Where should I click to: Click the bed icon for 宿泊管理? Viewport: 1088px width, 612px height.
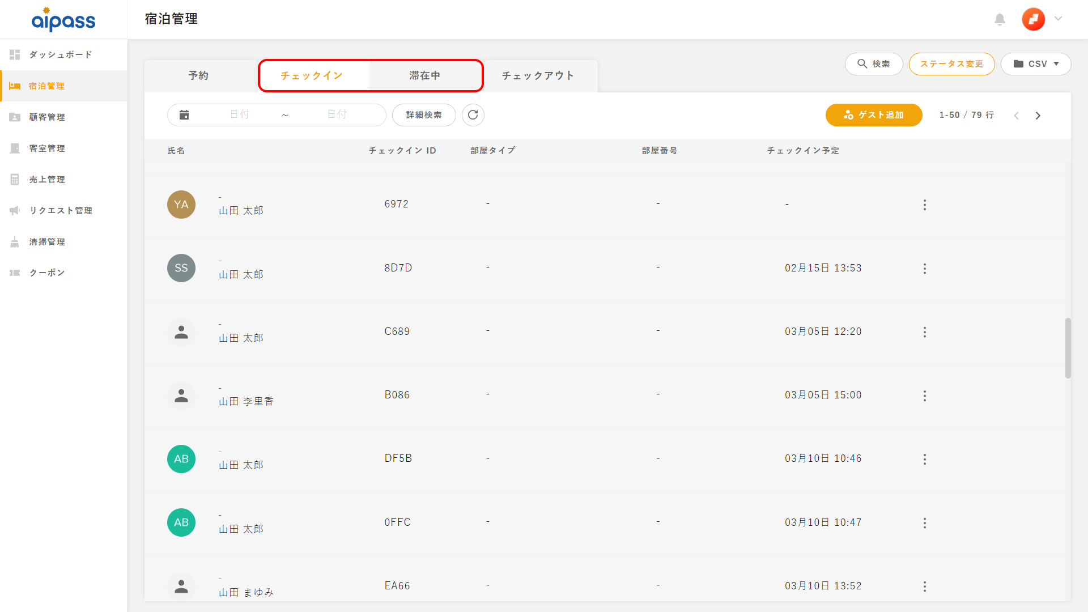point(15,86)
